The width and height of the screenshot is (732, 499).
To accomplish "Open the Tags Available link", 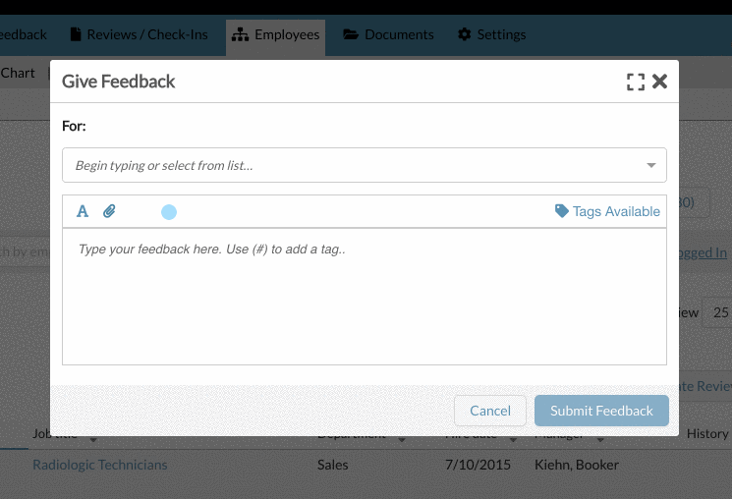I will tap(616, 211).
